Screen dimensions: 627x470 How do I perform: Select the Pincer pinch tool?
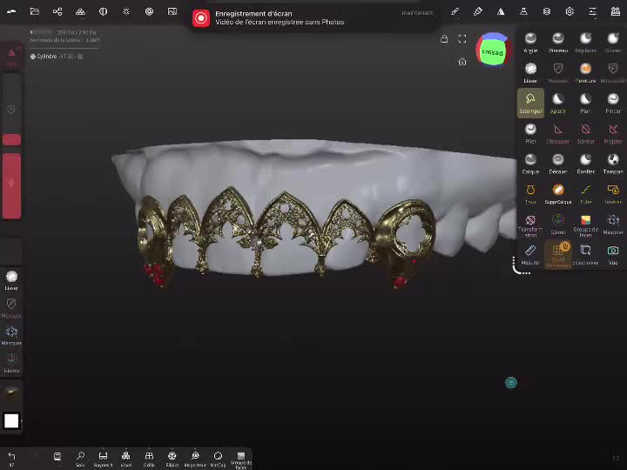pos(613,103)
